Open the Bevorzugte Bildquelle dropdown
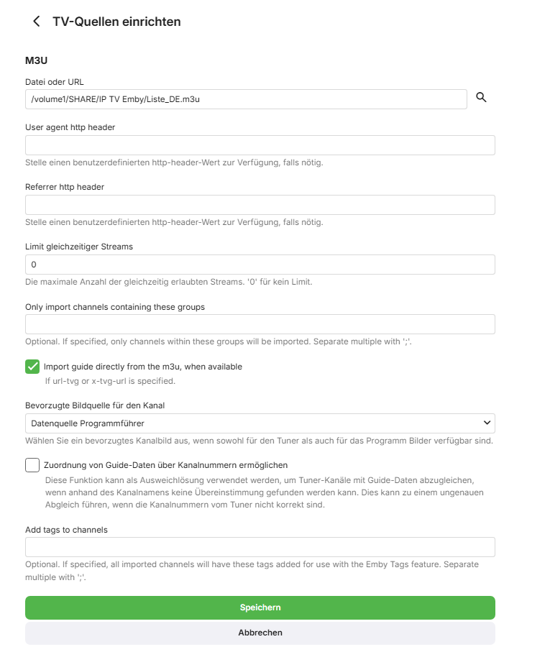This screenshot has width=550, height=652. [x=259, y=423]
